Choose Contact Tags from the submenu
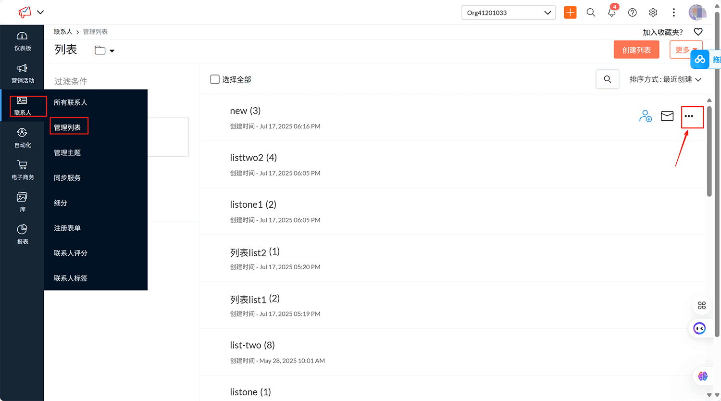The width and height of the screenshot is (721, 401). (71, 278)
